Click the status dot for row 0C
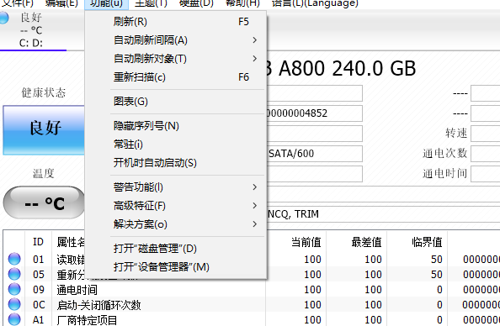This screenshot has height=326, width=500. (x=14, y=304)
